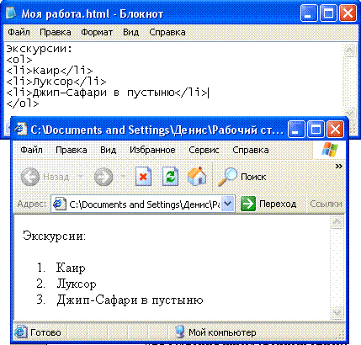Close the Блокнот window

(x=348, y=13)
